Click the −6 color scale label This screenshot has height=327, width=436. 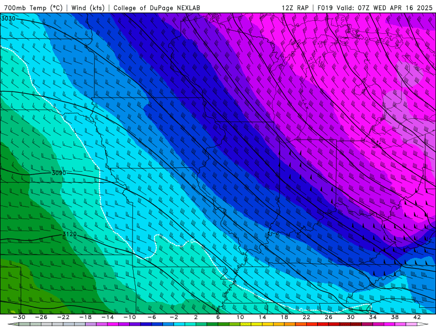click(x=152, y=317)
